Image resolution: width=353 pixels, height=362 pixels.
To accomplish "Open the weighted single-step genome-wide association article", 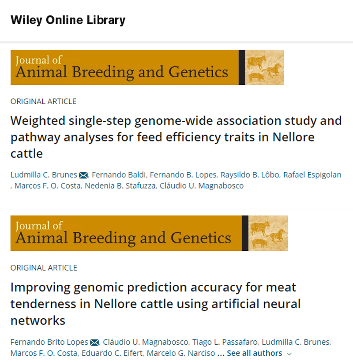I will click(176, 137).
